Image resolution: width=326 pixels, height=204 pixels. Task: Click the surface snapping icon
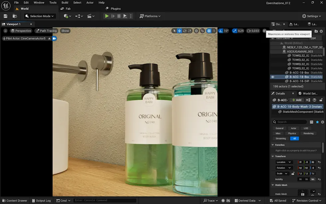(x=203, y=31)
